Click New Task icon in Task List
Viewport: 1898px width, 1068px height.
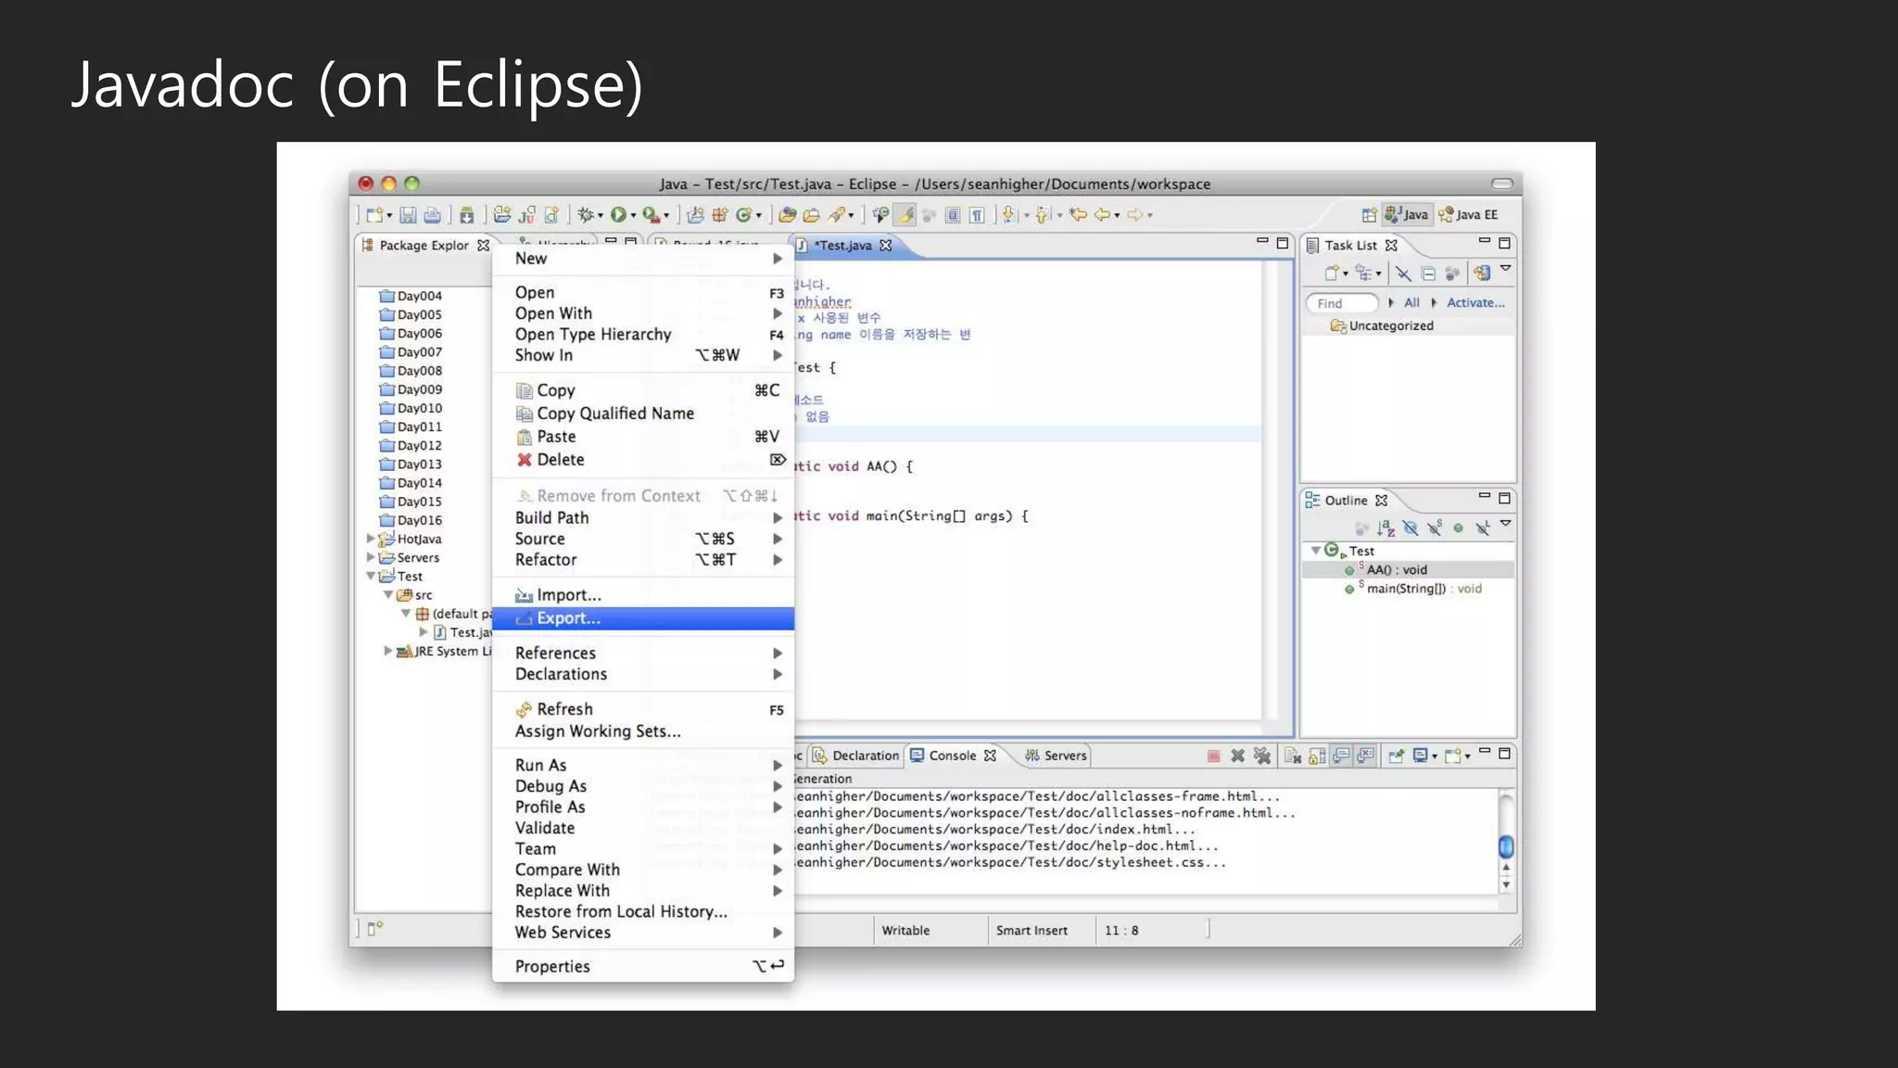(x=1332, y=273)
